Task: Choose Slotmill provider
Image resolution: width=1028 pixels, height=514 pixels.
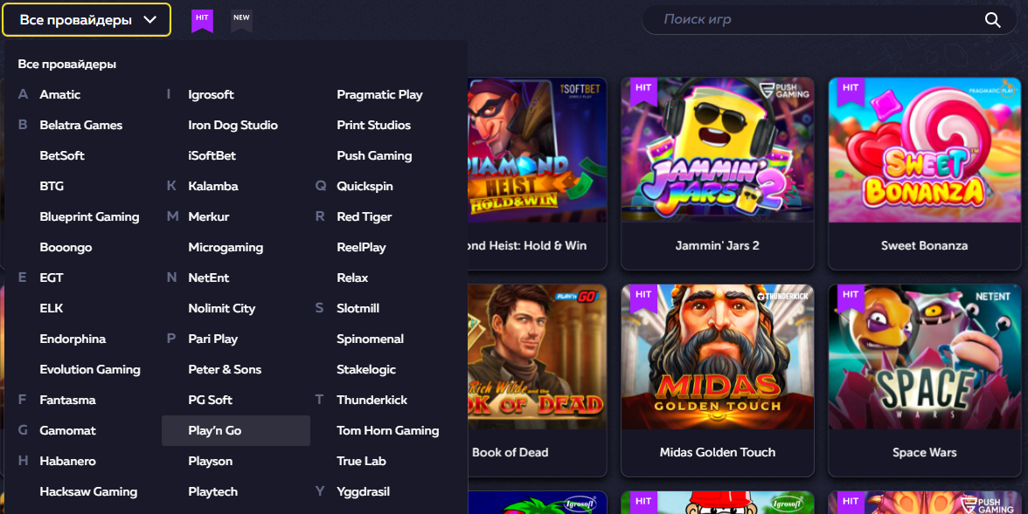Action: click(x=358, y=308)
